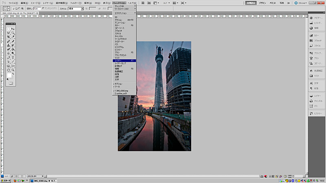The image size is (326, 183).
Task: Click the background color swatch
Action: click(12, 78)
